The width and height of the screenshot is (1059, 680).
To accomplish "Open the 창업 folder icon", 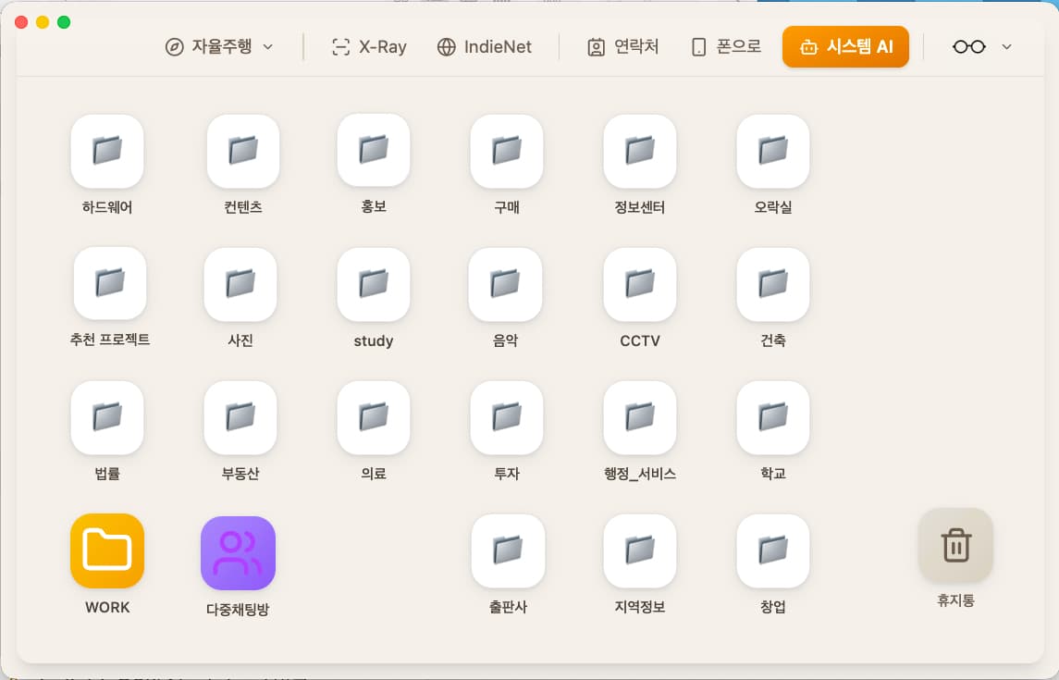I will pyautogui.click(x=772, y=551).
